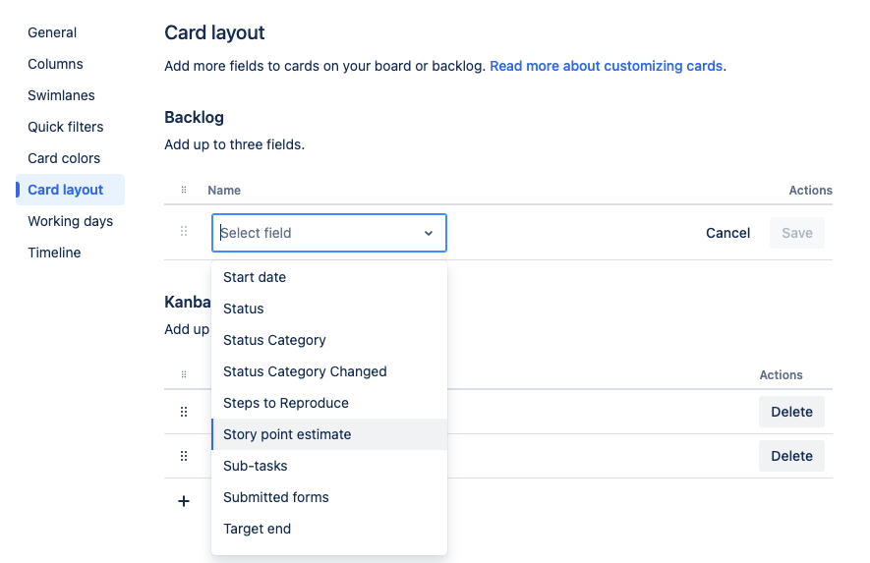The height and width of the screenshot is (563, 870).
Task: Cancel adding the backlog field
Action: pyautogui.click(x=727, y=233)
